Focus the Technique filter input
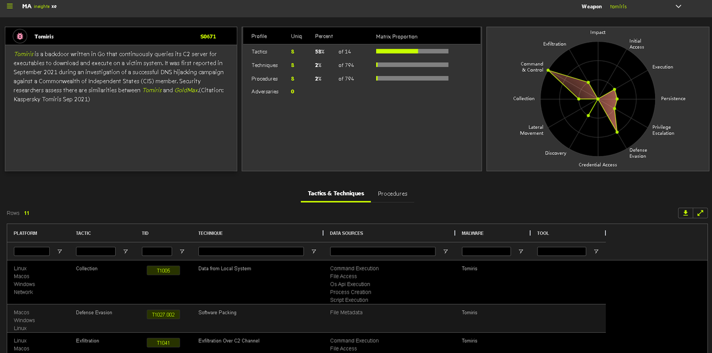 (251, 252)
